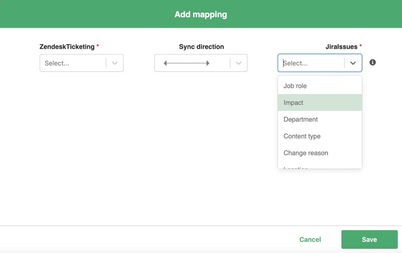This screenshot has width=402, height=253.
Task: Open the ZendeskTicketing Select dropdown
Action: pyautogui.click(x=73, y=63)
